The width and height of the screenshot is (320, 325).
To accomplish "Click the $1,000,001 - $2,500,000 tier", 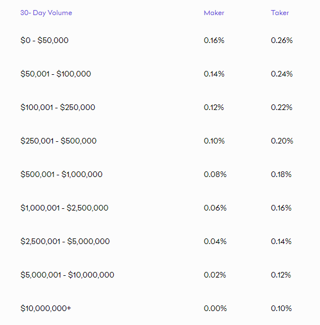I will (x=64, y=208).
